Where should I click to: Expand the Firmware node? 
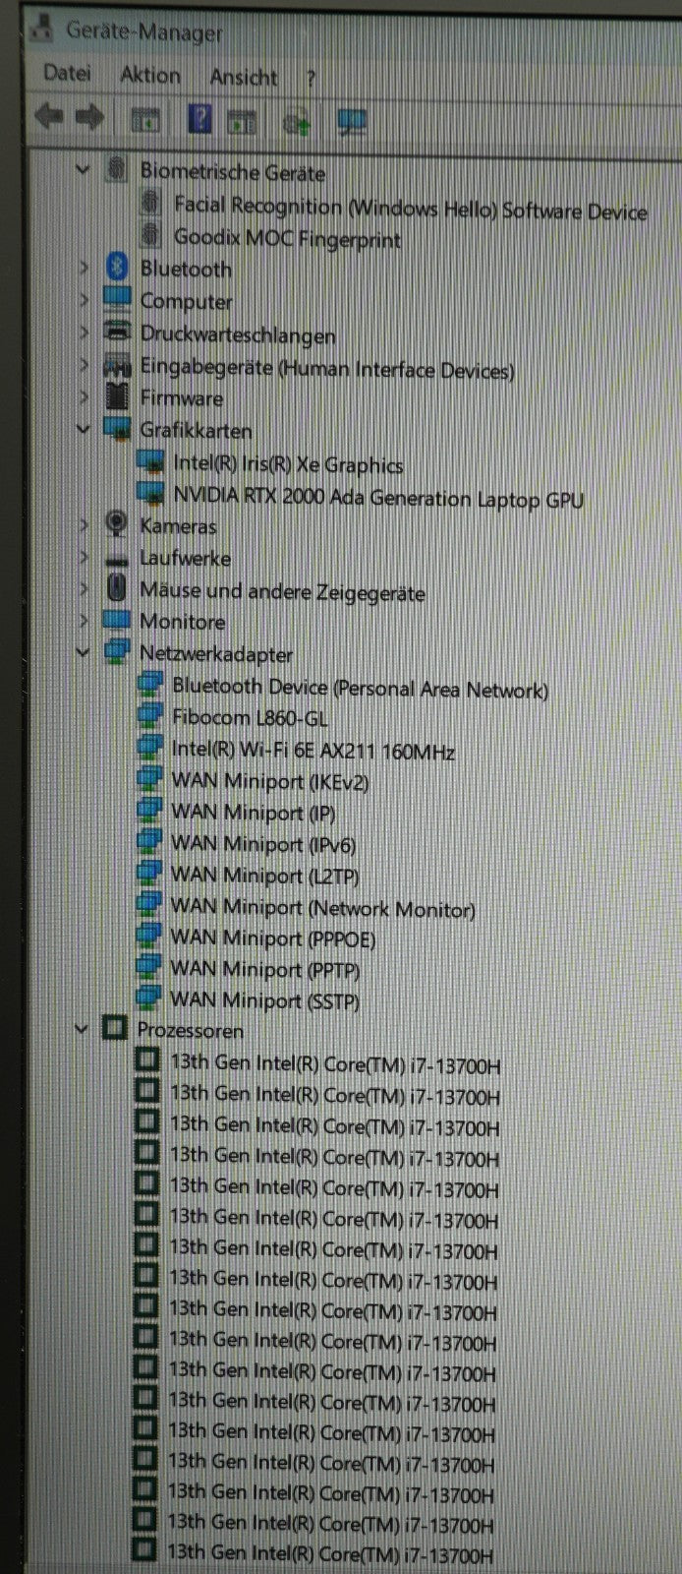(x=84, y=397)
